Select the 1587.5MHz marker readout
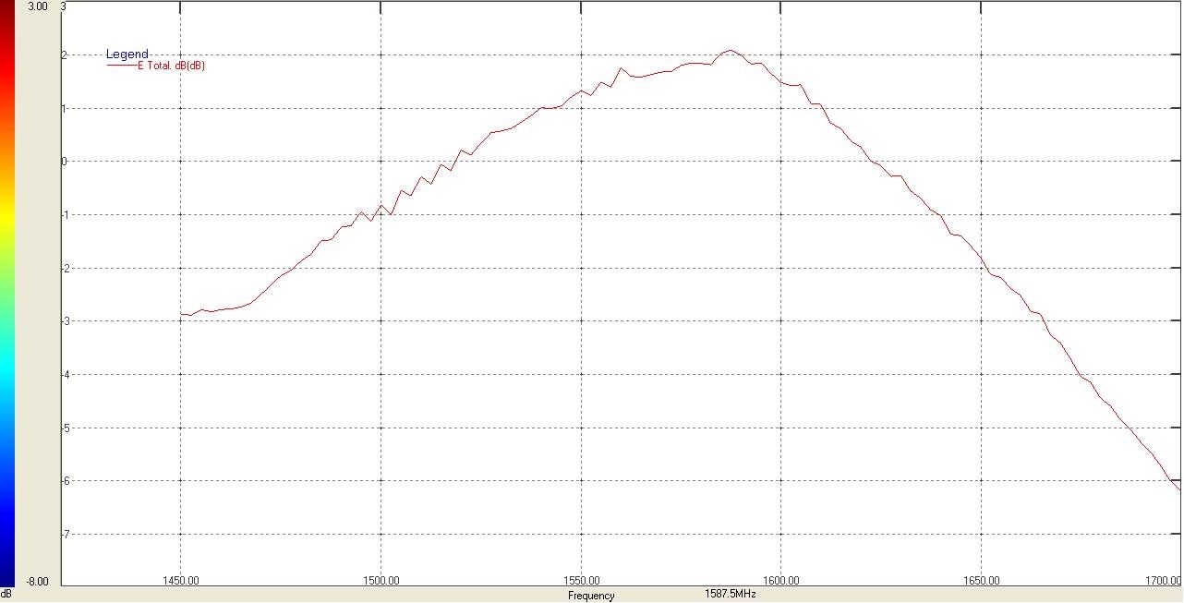 pos(731,594)
